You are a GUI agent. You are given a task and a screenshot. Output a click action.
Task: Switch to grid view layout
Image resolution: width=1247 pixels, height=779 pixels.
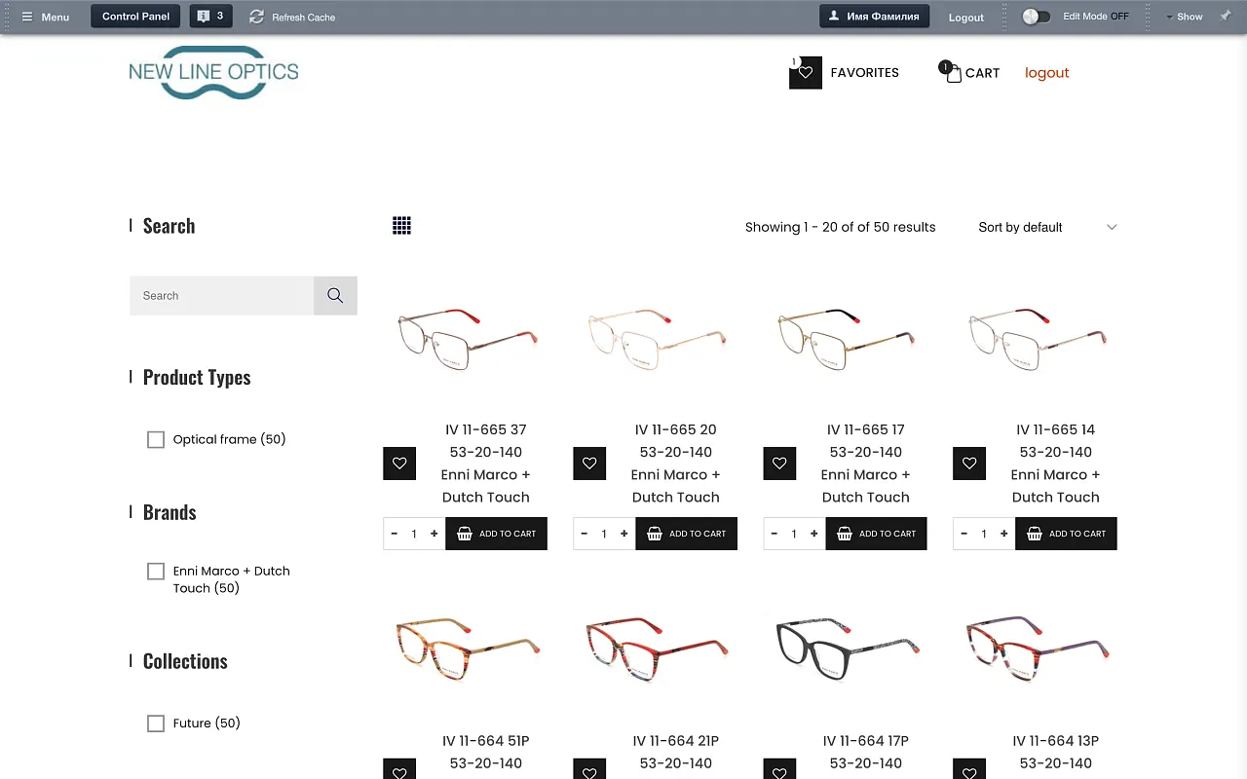(401, 226)
